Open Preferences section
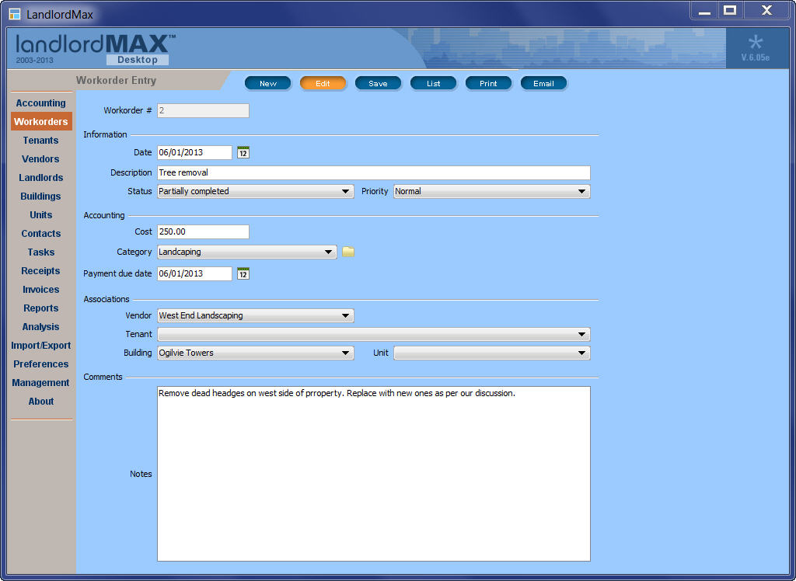Viewport: 796px width, 581px height. (x=40, y=364)
